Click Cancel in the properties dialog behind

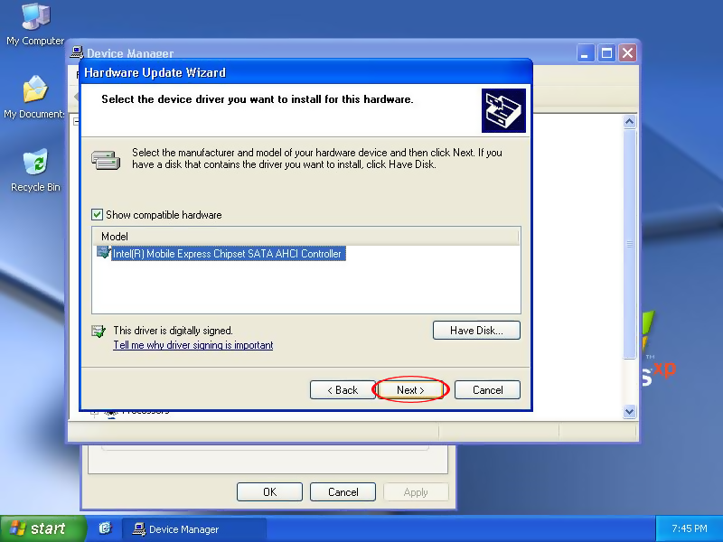click(343, 492)
